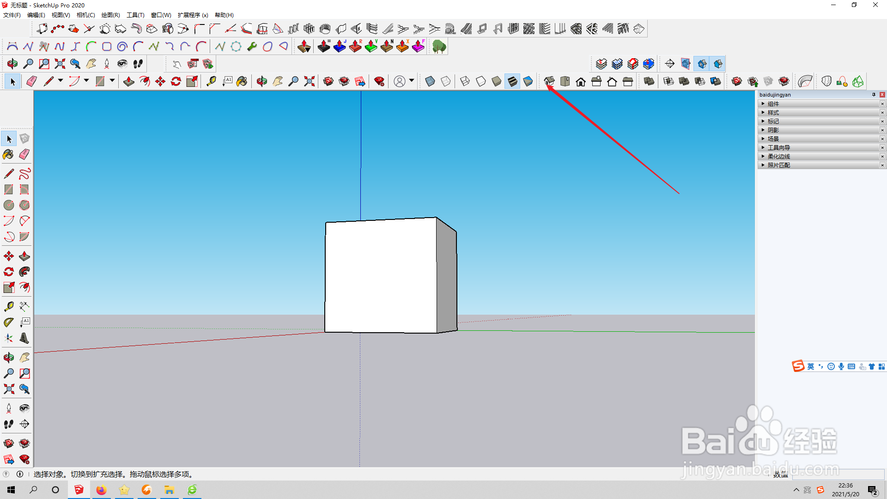
Task: Select the Paint Bucket tool in top toolbar
Action: [242, 82]
